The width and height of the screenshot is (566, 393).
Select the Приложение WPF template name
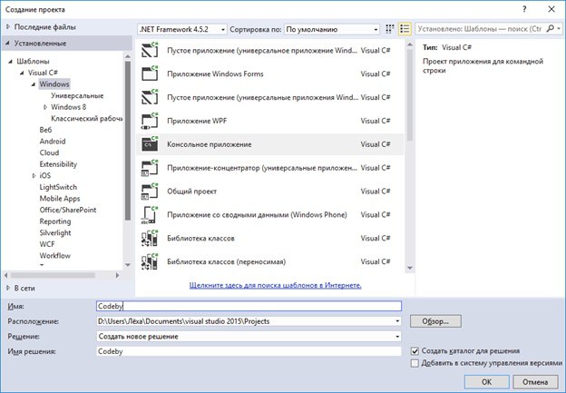[x=197, y=121]
